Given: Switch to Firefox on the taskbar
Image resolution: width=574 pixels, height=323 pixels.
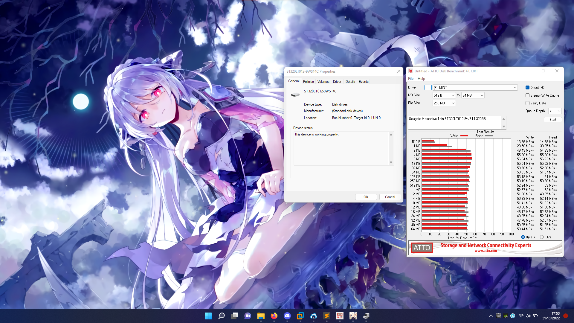Looking at the screenshot, I should (274, 316).
